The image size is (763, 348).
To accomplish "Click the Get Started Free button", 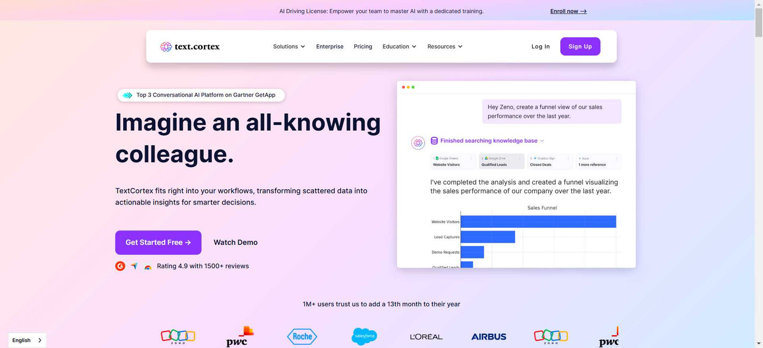I will point(158,243).
